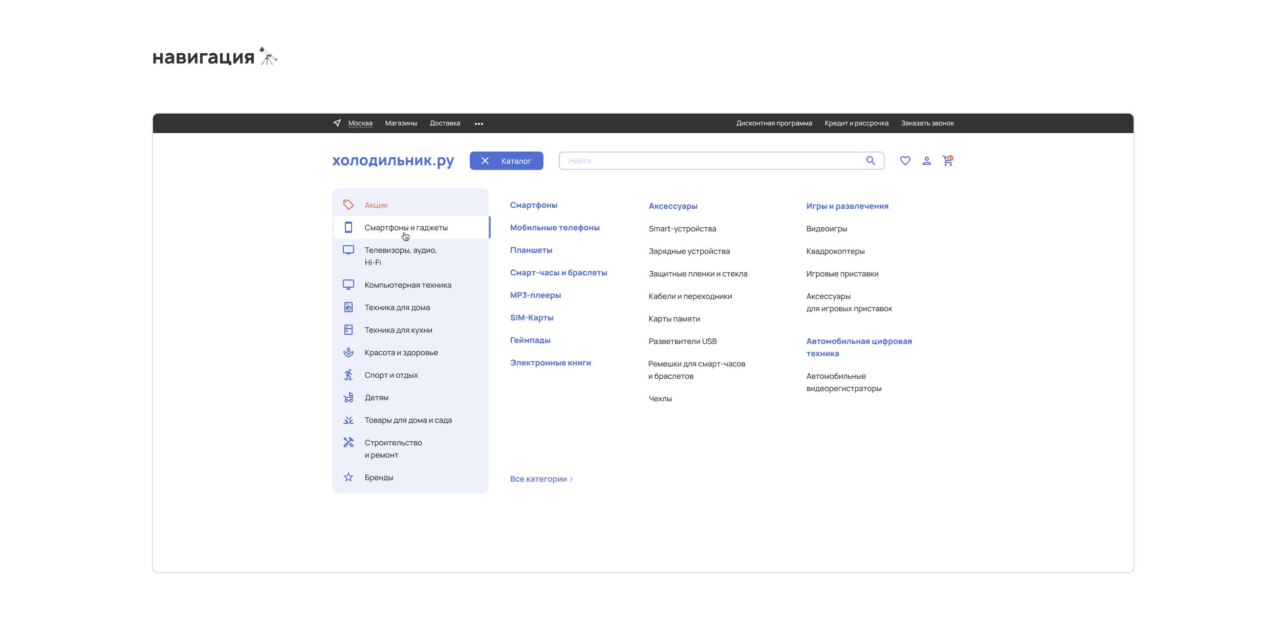Open Планшеты link
1286x625 pixels.
531,250
